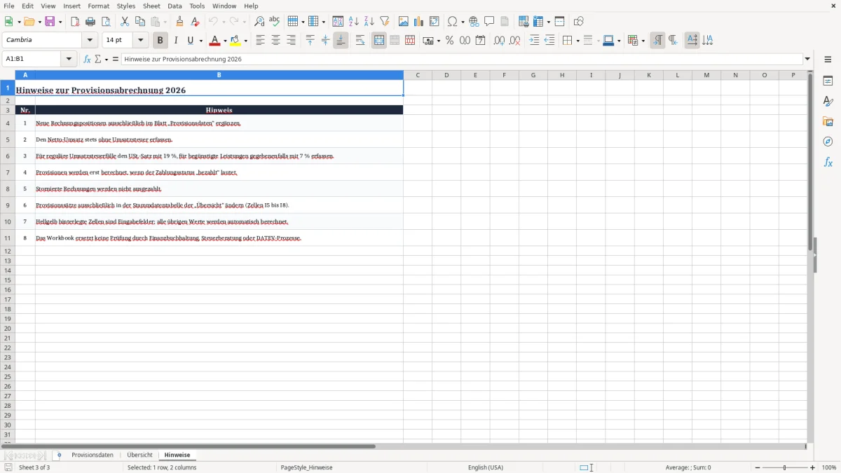Toggle Bold formatting

pyautogui.click(x=160, y=41)
